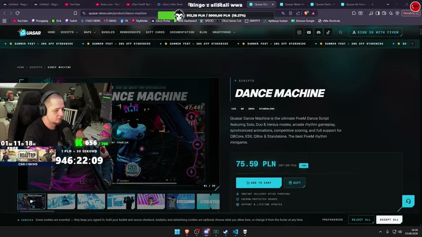
Task: Open a new browser tab
Action: [x=373, y=4]
